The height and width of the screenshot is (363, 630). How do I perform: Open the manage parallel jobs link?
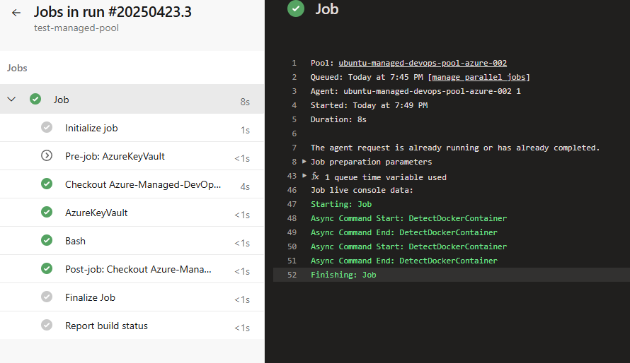point(479,77)
